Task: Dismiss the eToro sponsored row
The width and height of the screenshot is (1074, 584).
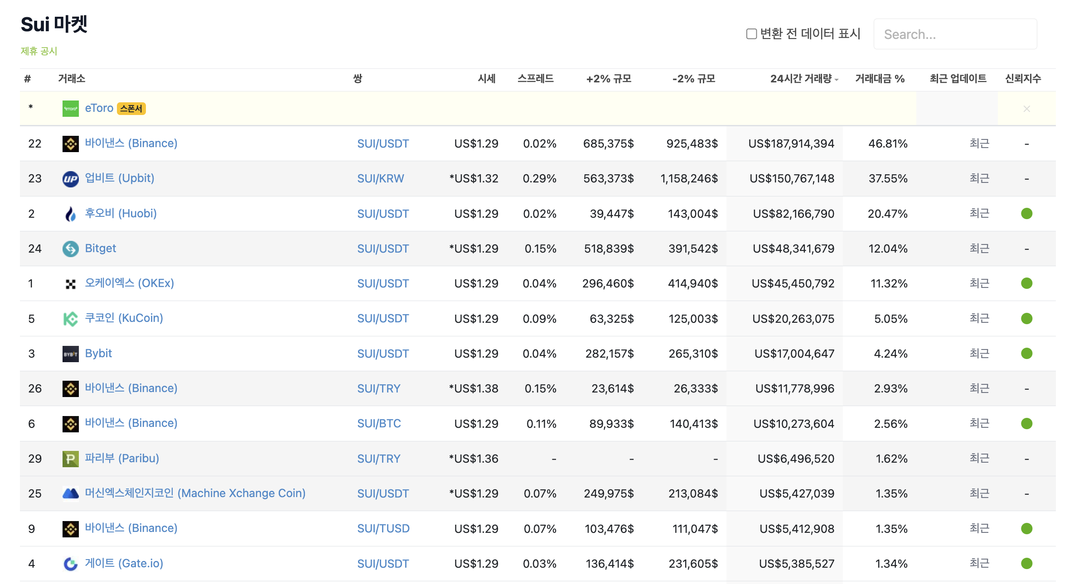Action: click(1026, 109)
